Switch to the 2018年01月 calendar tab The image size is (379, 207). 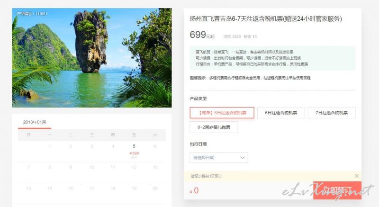tap(35, 122)
